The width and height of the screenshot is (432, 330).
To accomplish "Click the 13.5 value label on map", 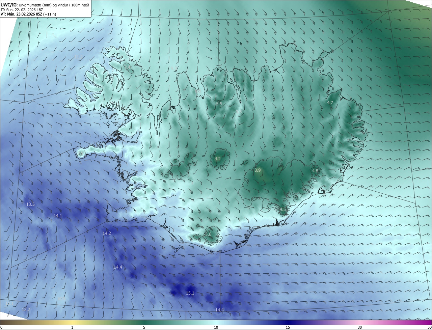I will pos(30,204).
